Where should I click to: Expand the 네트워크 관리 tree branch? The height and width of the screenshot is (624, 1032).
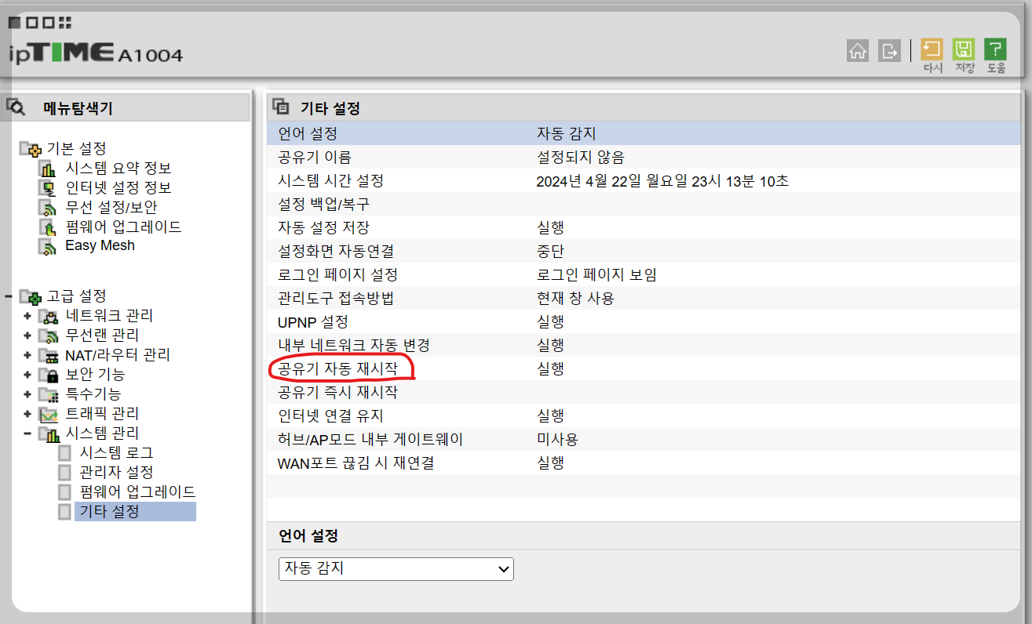click(x=27, y=315)
